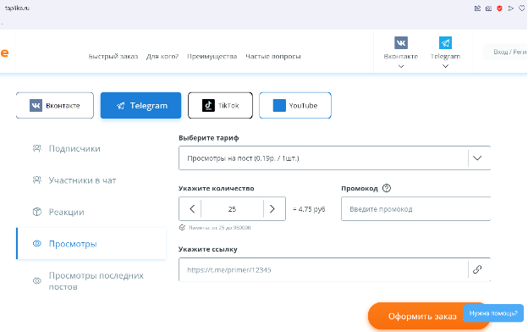Open Telegram icon in header
528x332 pixels.
(x=445, y=43)
